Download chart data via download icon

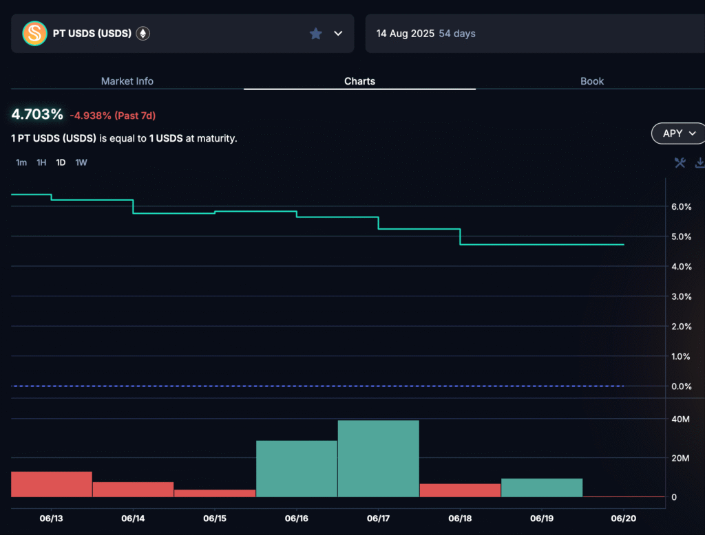pyautogui.click(x=700, y=162)
